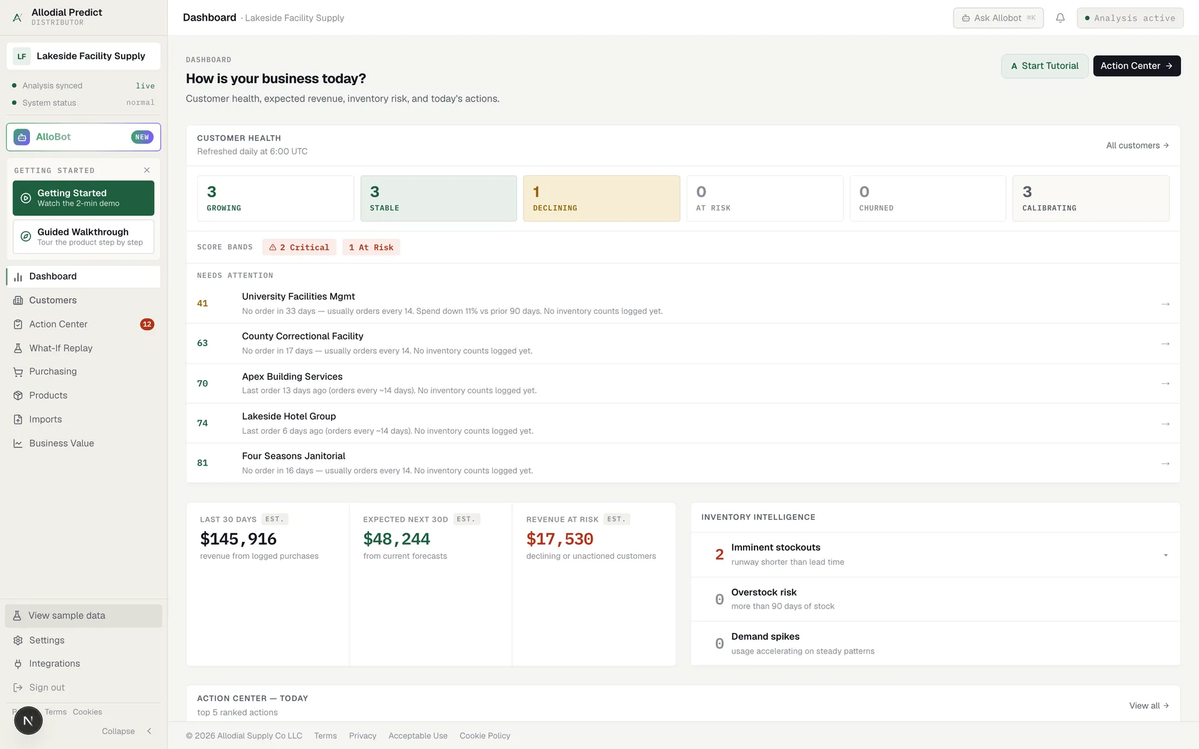
Task: Click the Analysis active status pill
Action: coord(1130,18)
